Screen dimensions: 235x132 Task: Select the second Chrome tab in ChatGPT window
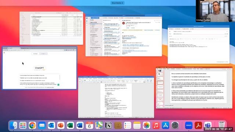pos(26,48)
